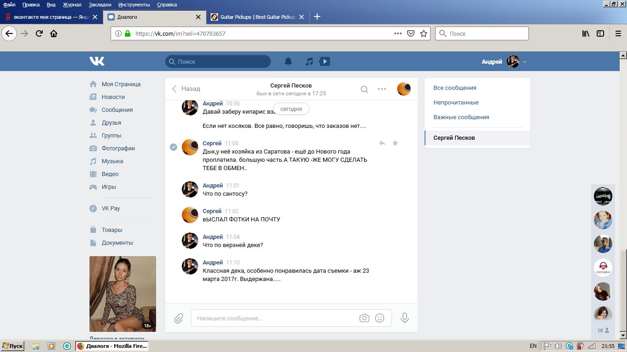Image resolution: width=627 pixels, height=352 pixels.
Task: Expand the Андрей profile dropdown menu
Action: 525,62
